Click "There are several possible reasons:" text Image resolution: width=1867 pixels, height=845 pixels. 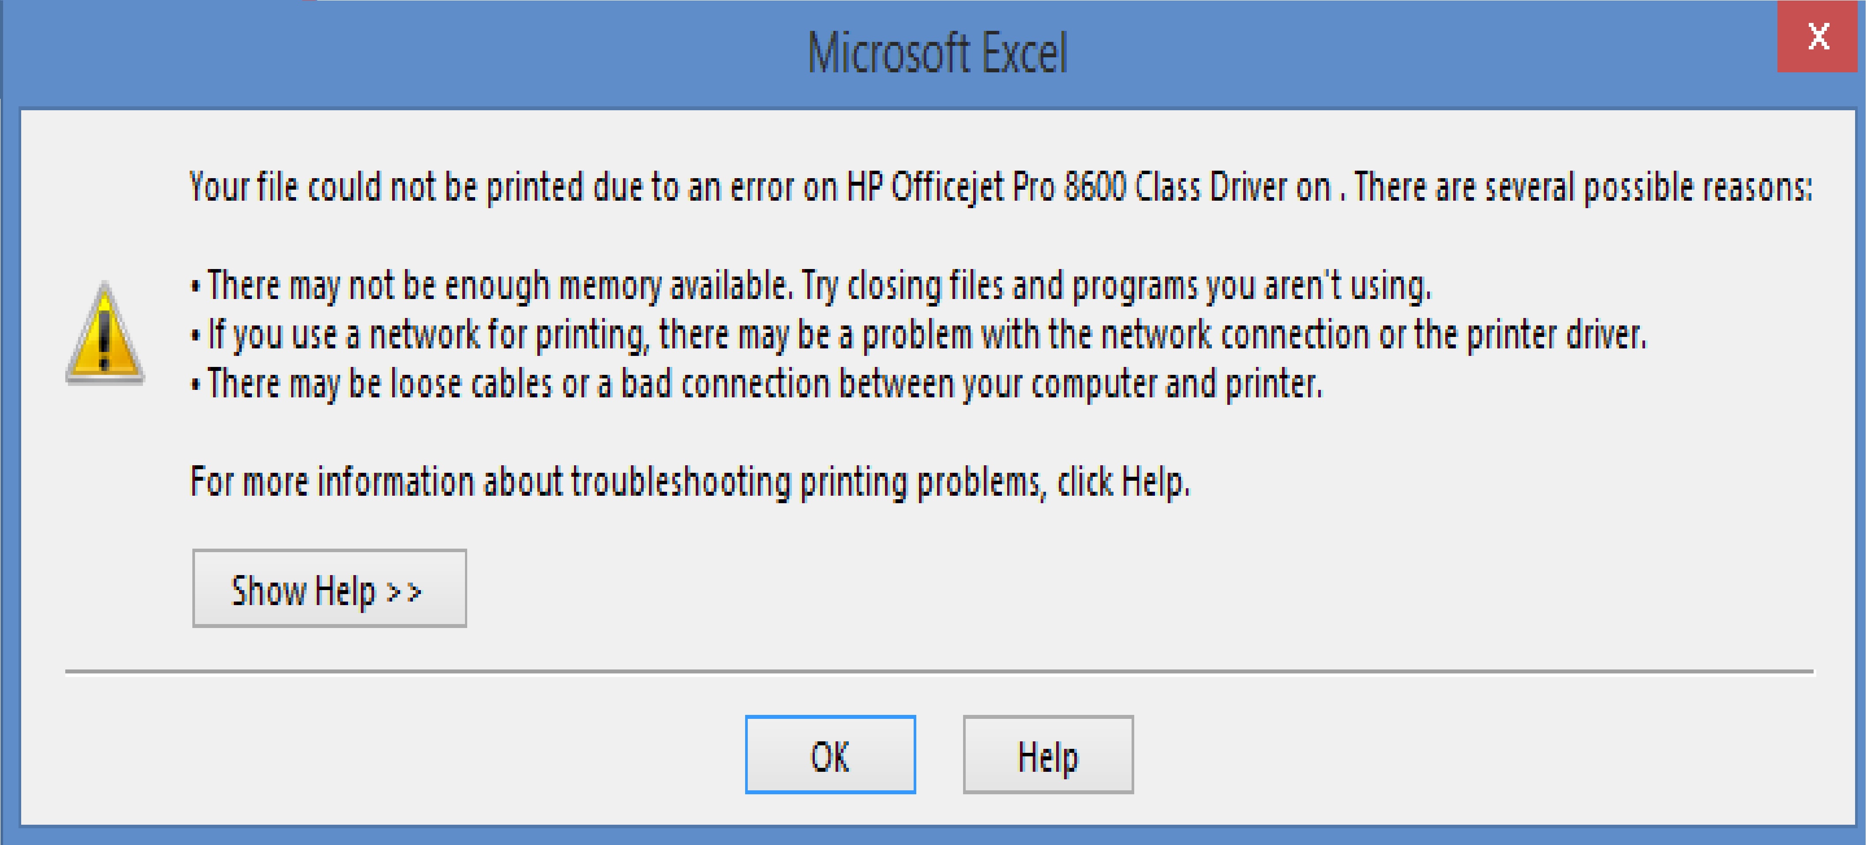[x=1583, y=187]
